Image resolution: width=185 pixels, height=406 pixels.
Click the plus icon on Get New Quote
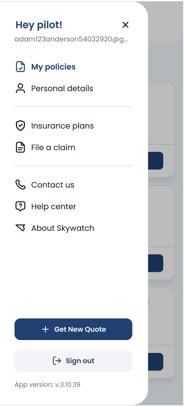click(45, 329)
